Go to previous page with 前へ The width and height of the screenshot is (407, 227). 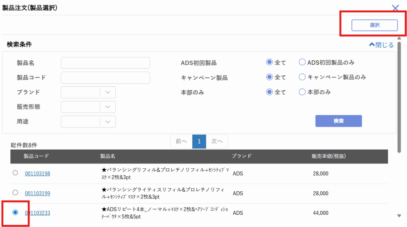[181, 141]
